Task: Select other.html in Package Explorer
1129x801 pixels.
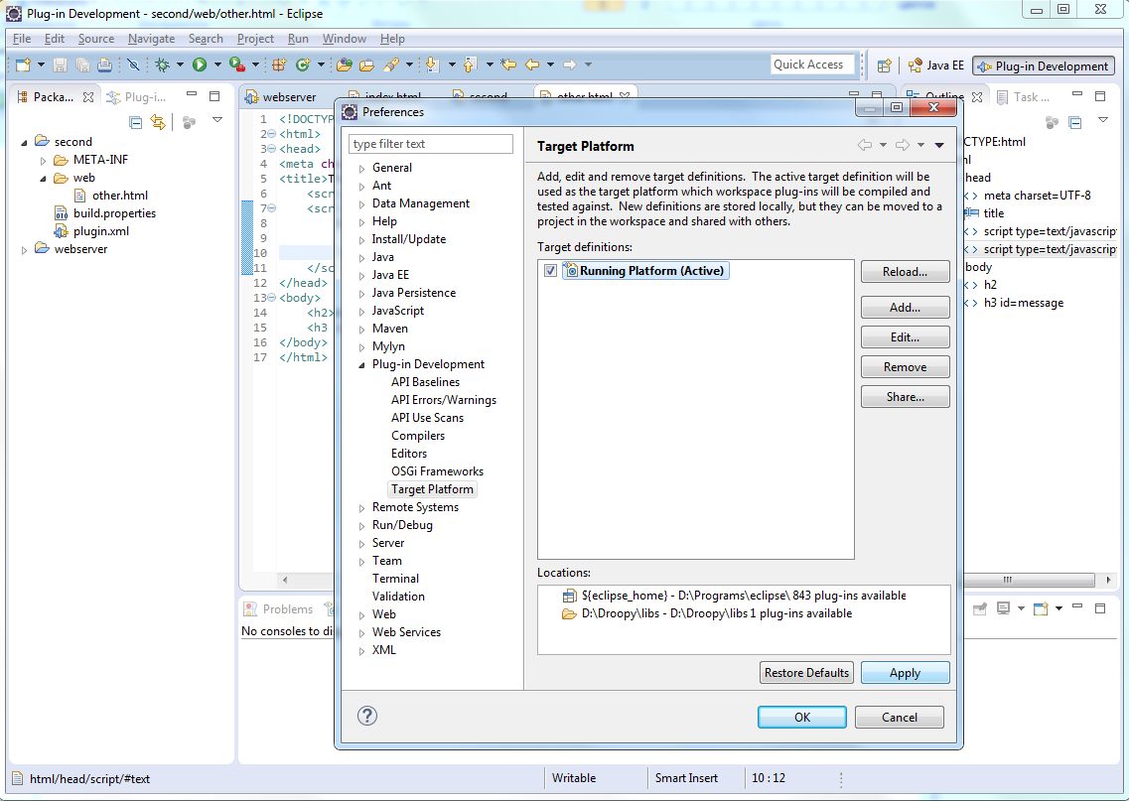Action: coord(111,195)
